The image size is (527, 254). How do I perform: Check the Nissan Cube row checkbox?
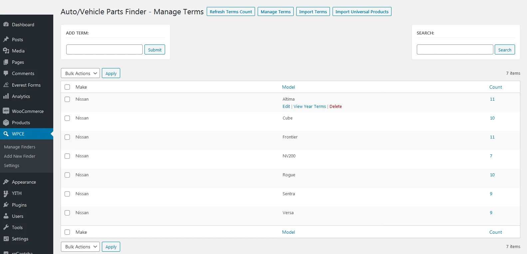[x=67, y=118]
